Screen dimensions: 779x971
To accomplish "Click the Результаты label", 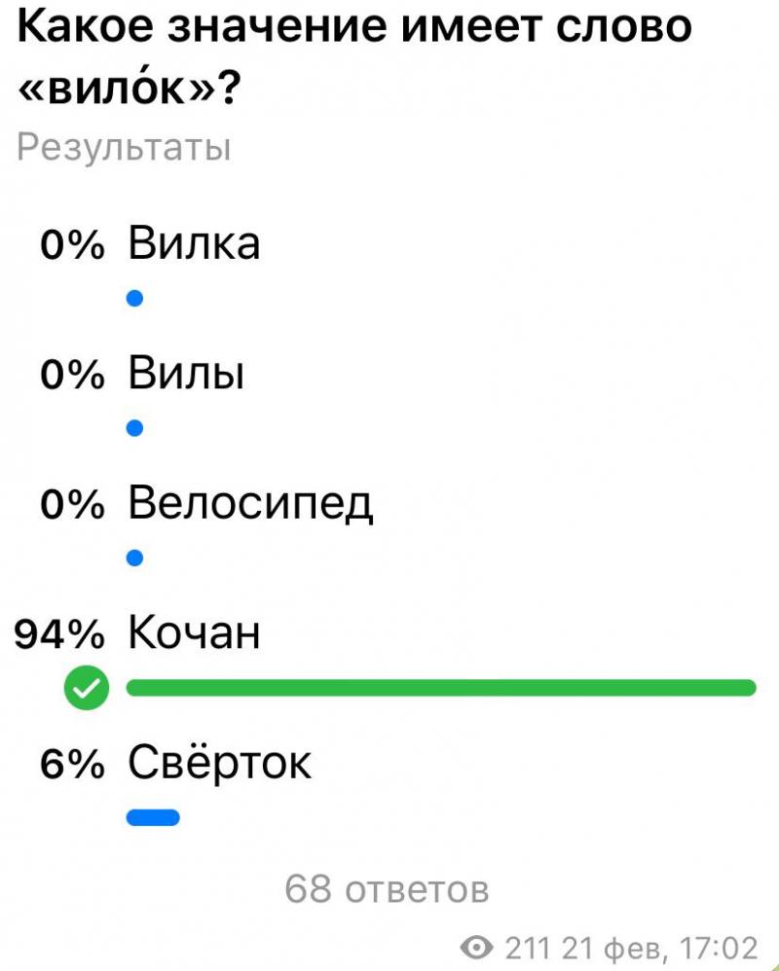I will pyautogui.click(x=124, y=148).
